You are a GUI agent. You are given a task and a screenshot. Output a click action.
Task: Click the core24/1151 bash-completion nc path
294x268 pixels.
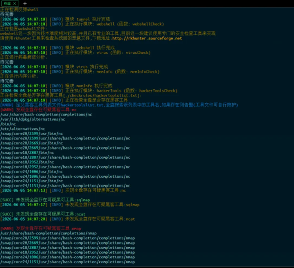pyautogui.click(x=65, y=186)
